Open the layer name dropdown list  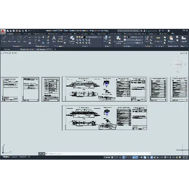pos(93,37)
